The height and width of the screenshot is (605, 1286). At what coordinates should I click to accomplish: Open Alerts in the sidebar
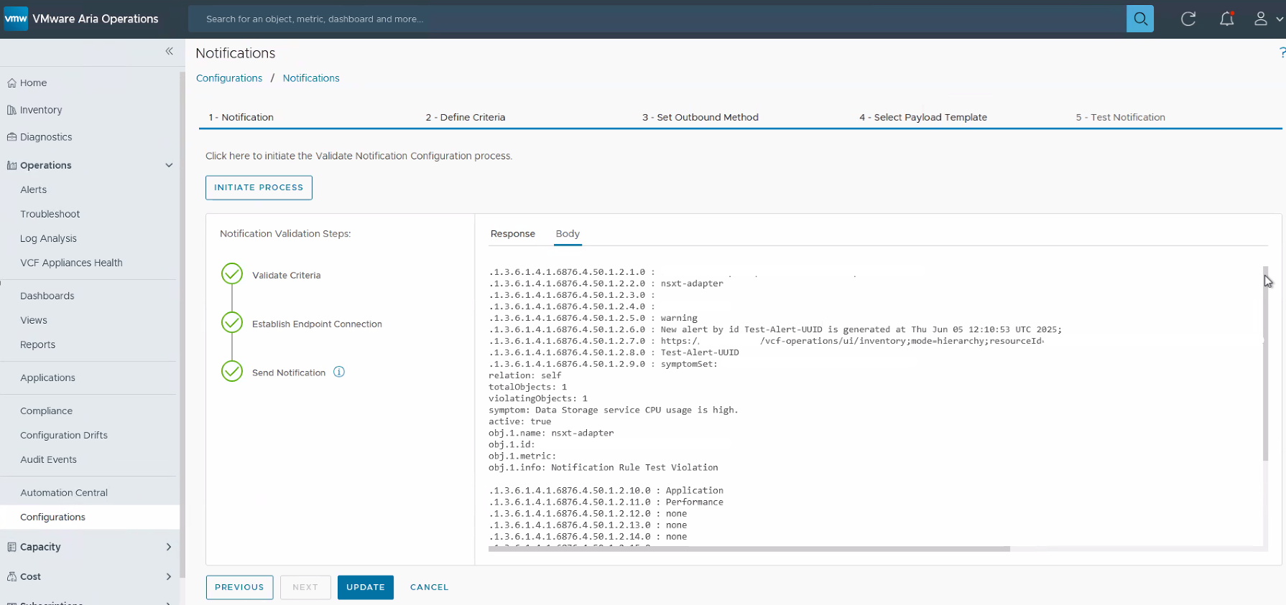(34, 189)
